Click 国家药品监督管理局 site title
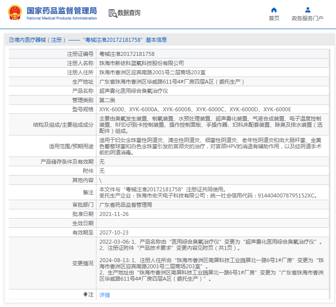Viewport: 336px width, 307px height. click(62, 11)
